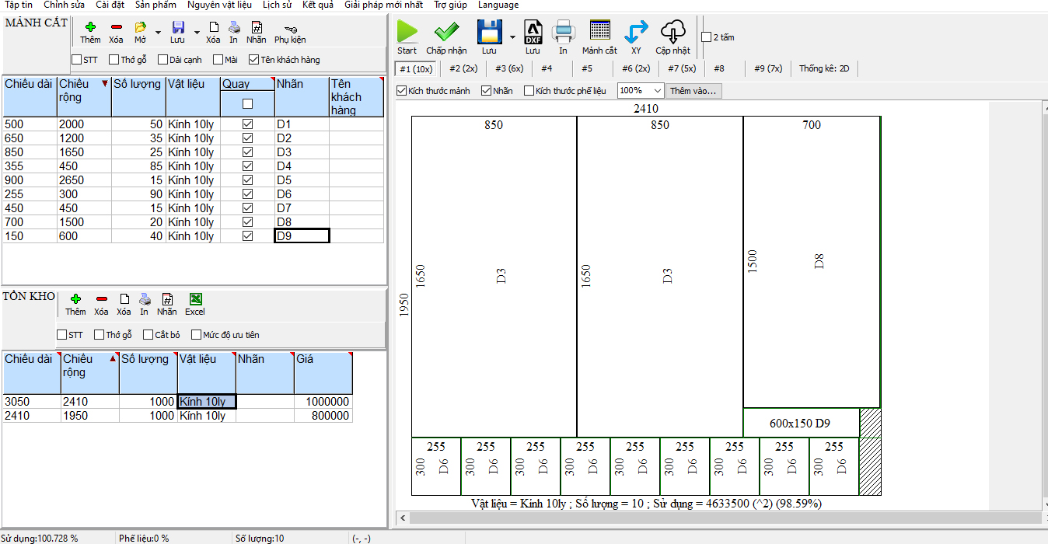This screenshot has height=544, width=1048.
Task: Switch to layout tab #3 (6x)
Action: (509, 68)
